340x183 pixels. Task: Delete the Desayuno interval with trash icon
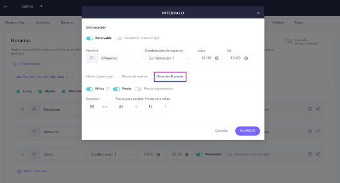click(310, 109)
